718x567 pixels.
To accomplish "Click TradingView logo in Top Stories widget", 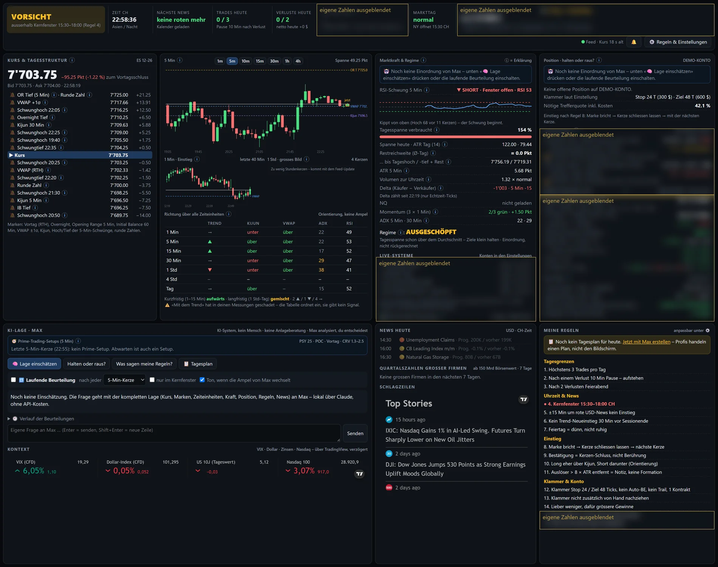I will [x=523, y=400].
